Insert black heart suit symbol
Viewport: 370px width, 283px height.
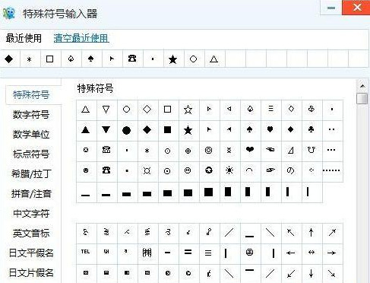pyautogui.click(x=270, y=129)
